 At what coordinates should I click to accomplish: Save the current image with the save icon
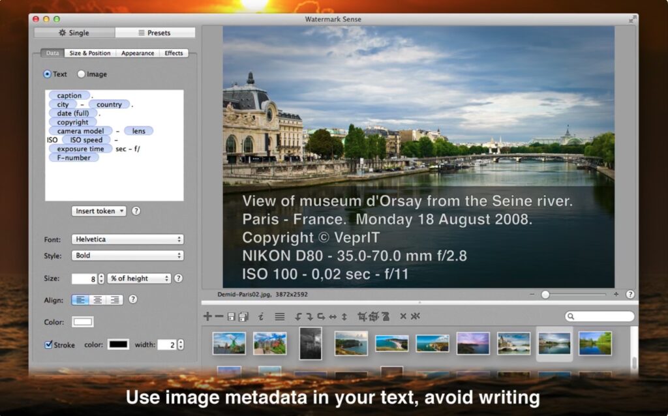[231, 316]
